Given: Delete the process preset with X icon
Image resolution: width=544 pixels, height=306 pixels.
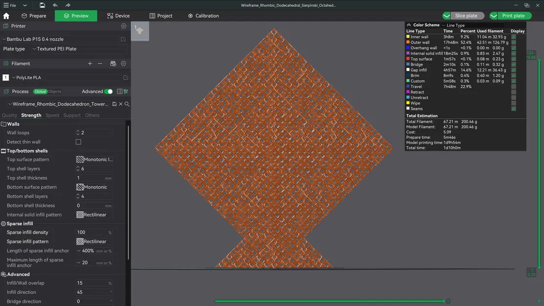Looking at the screenshot, I should coord(121,104).
